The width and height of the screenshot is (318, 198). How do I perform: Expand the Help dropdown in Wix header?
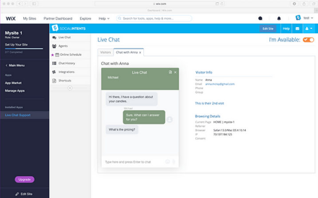[104, 19]
